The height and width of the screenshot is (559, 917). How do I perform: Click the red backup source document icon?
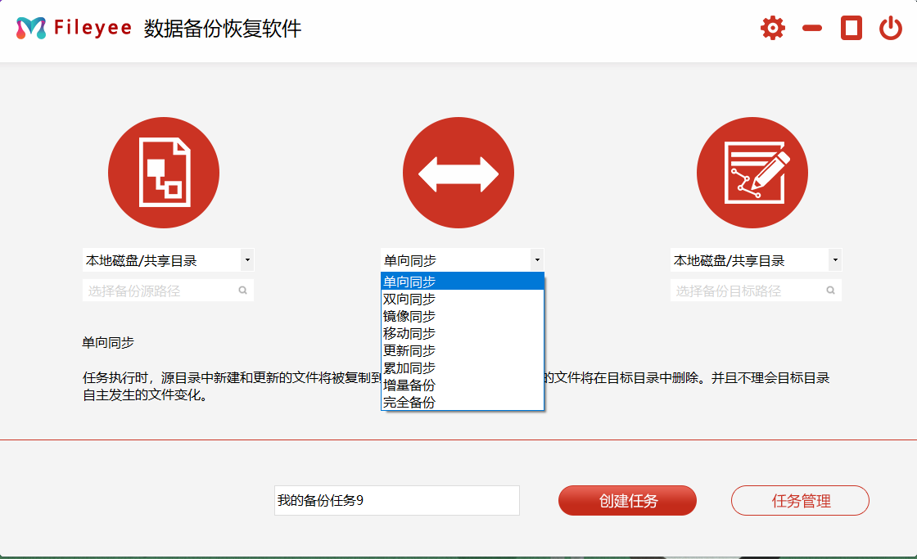click(164, 172)
